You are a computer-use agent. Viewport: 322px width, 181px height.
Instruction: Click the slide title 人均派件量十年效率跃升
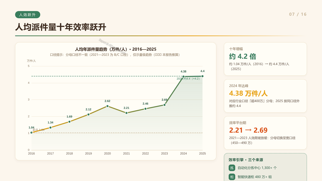[60, 27]
